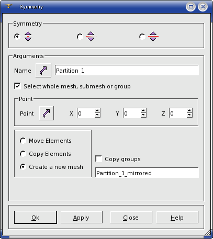Viewport: 213px width, 239px height.
Task: Choose the axis symmetry dotted-line icon
Action: pyautogui.click(x=91, y=37)
